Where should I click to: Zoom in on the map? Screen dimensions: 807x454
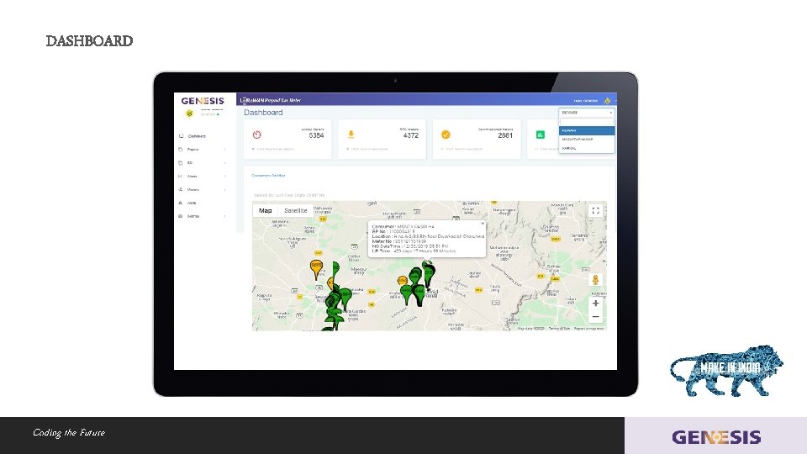595,304
